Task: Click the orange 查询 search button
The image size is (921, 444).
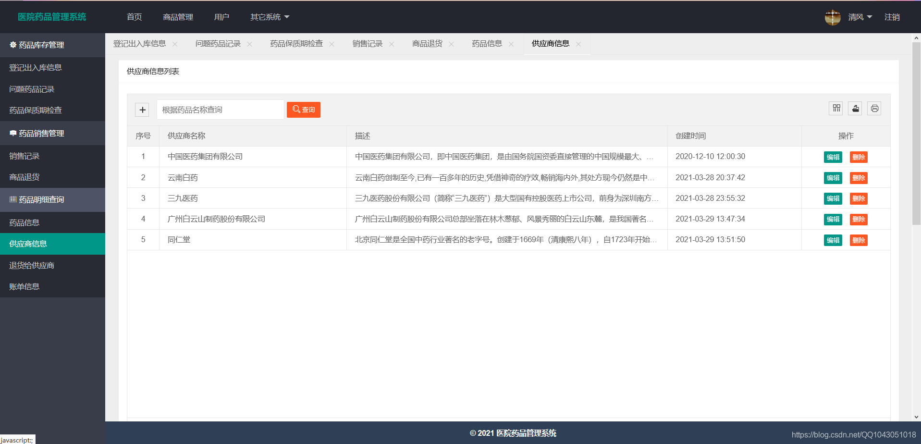Action: coord(304,110)
